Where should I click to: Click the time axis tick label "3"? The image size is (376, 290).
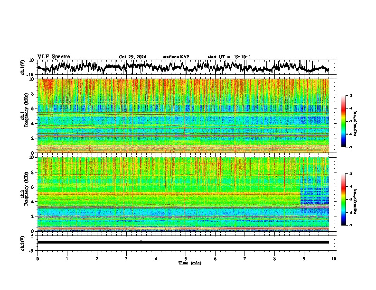(126, 259)
